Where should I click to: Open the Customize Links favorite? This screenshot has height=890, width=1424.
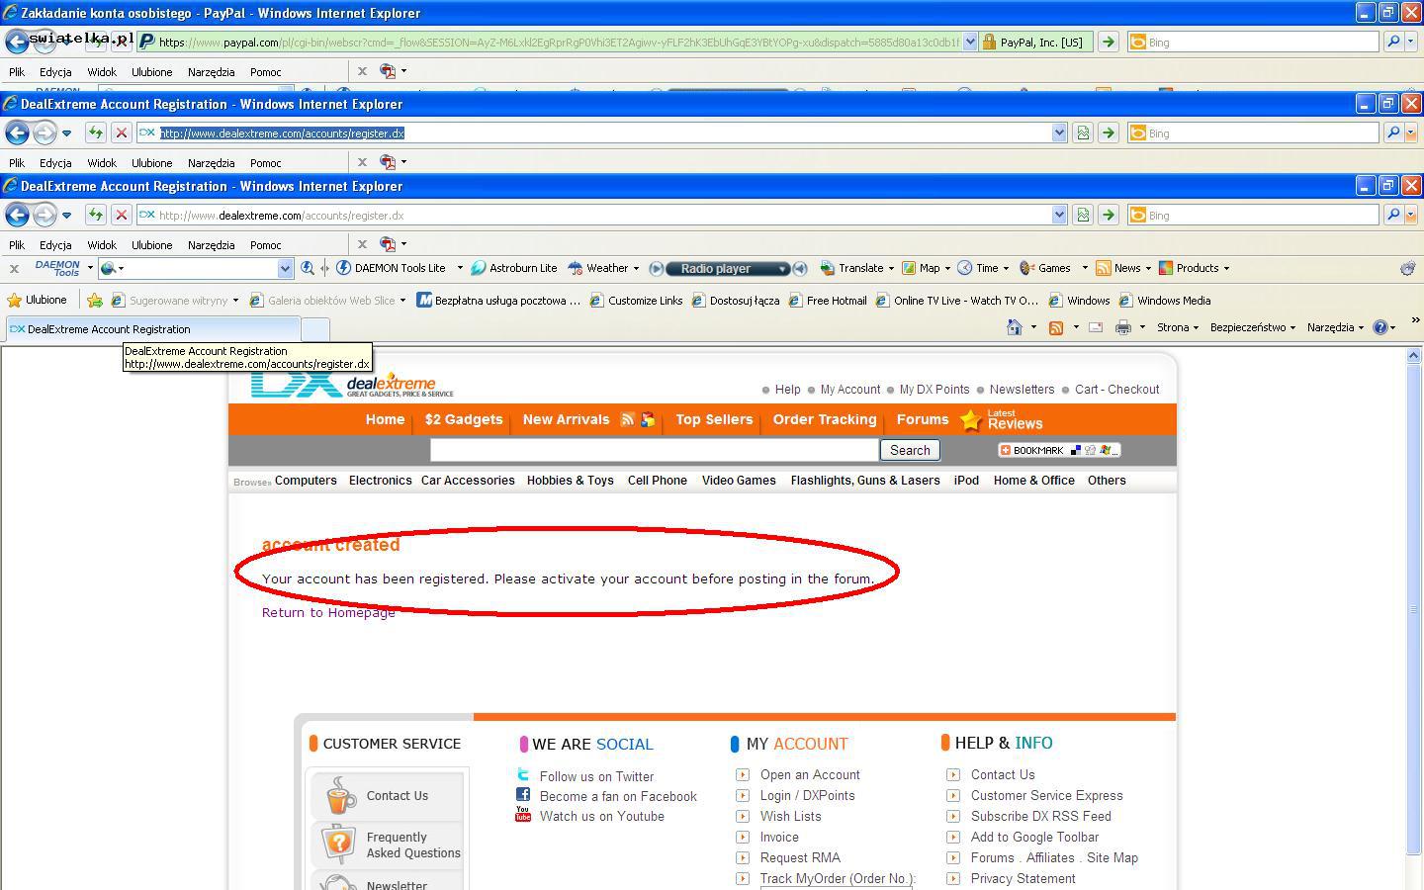[x=636, y=301]
